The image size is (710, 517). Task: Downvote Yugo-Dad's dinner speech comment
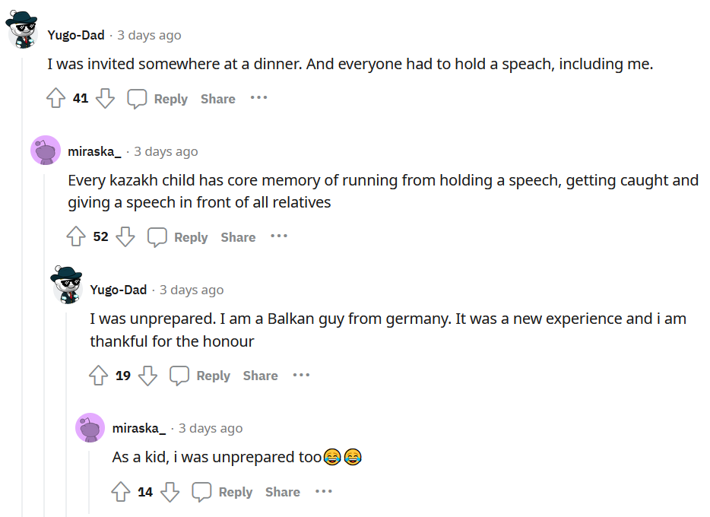click(x=105, y=99)
